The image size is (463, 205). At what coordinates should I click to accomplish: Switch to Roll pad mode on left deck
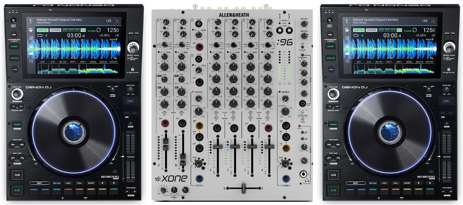click(79, 183)
